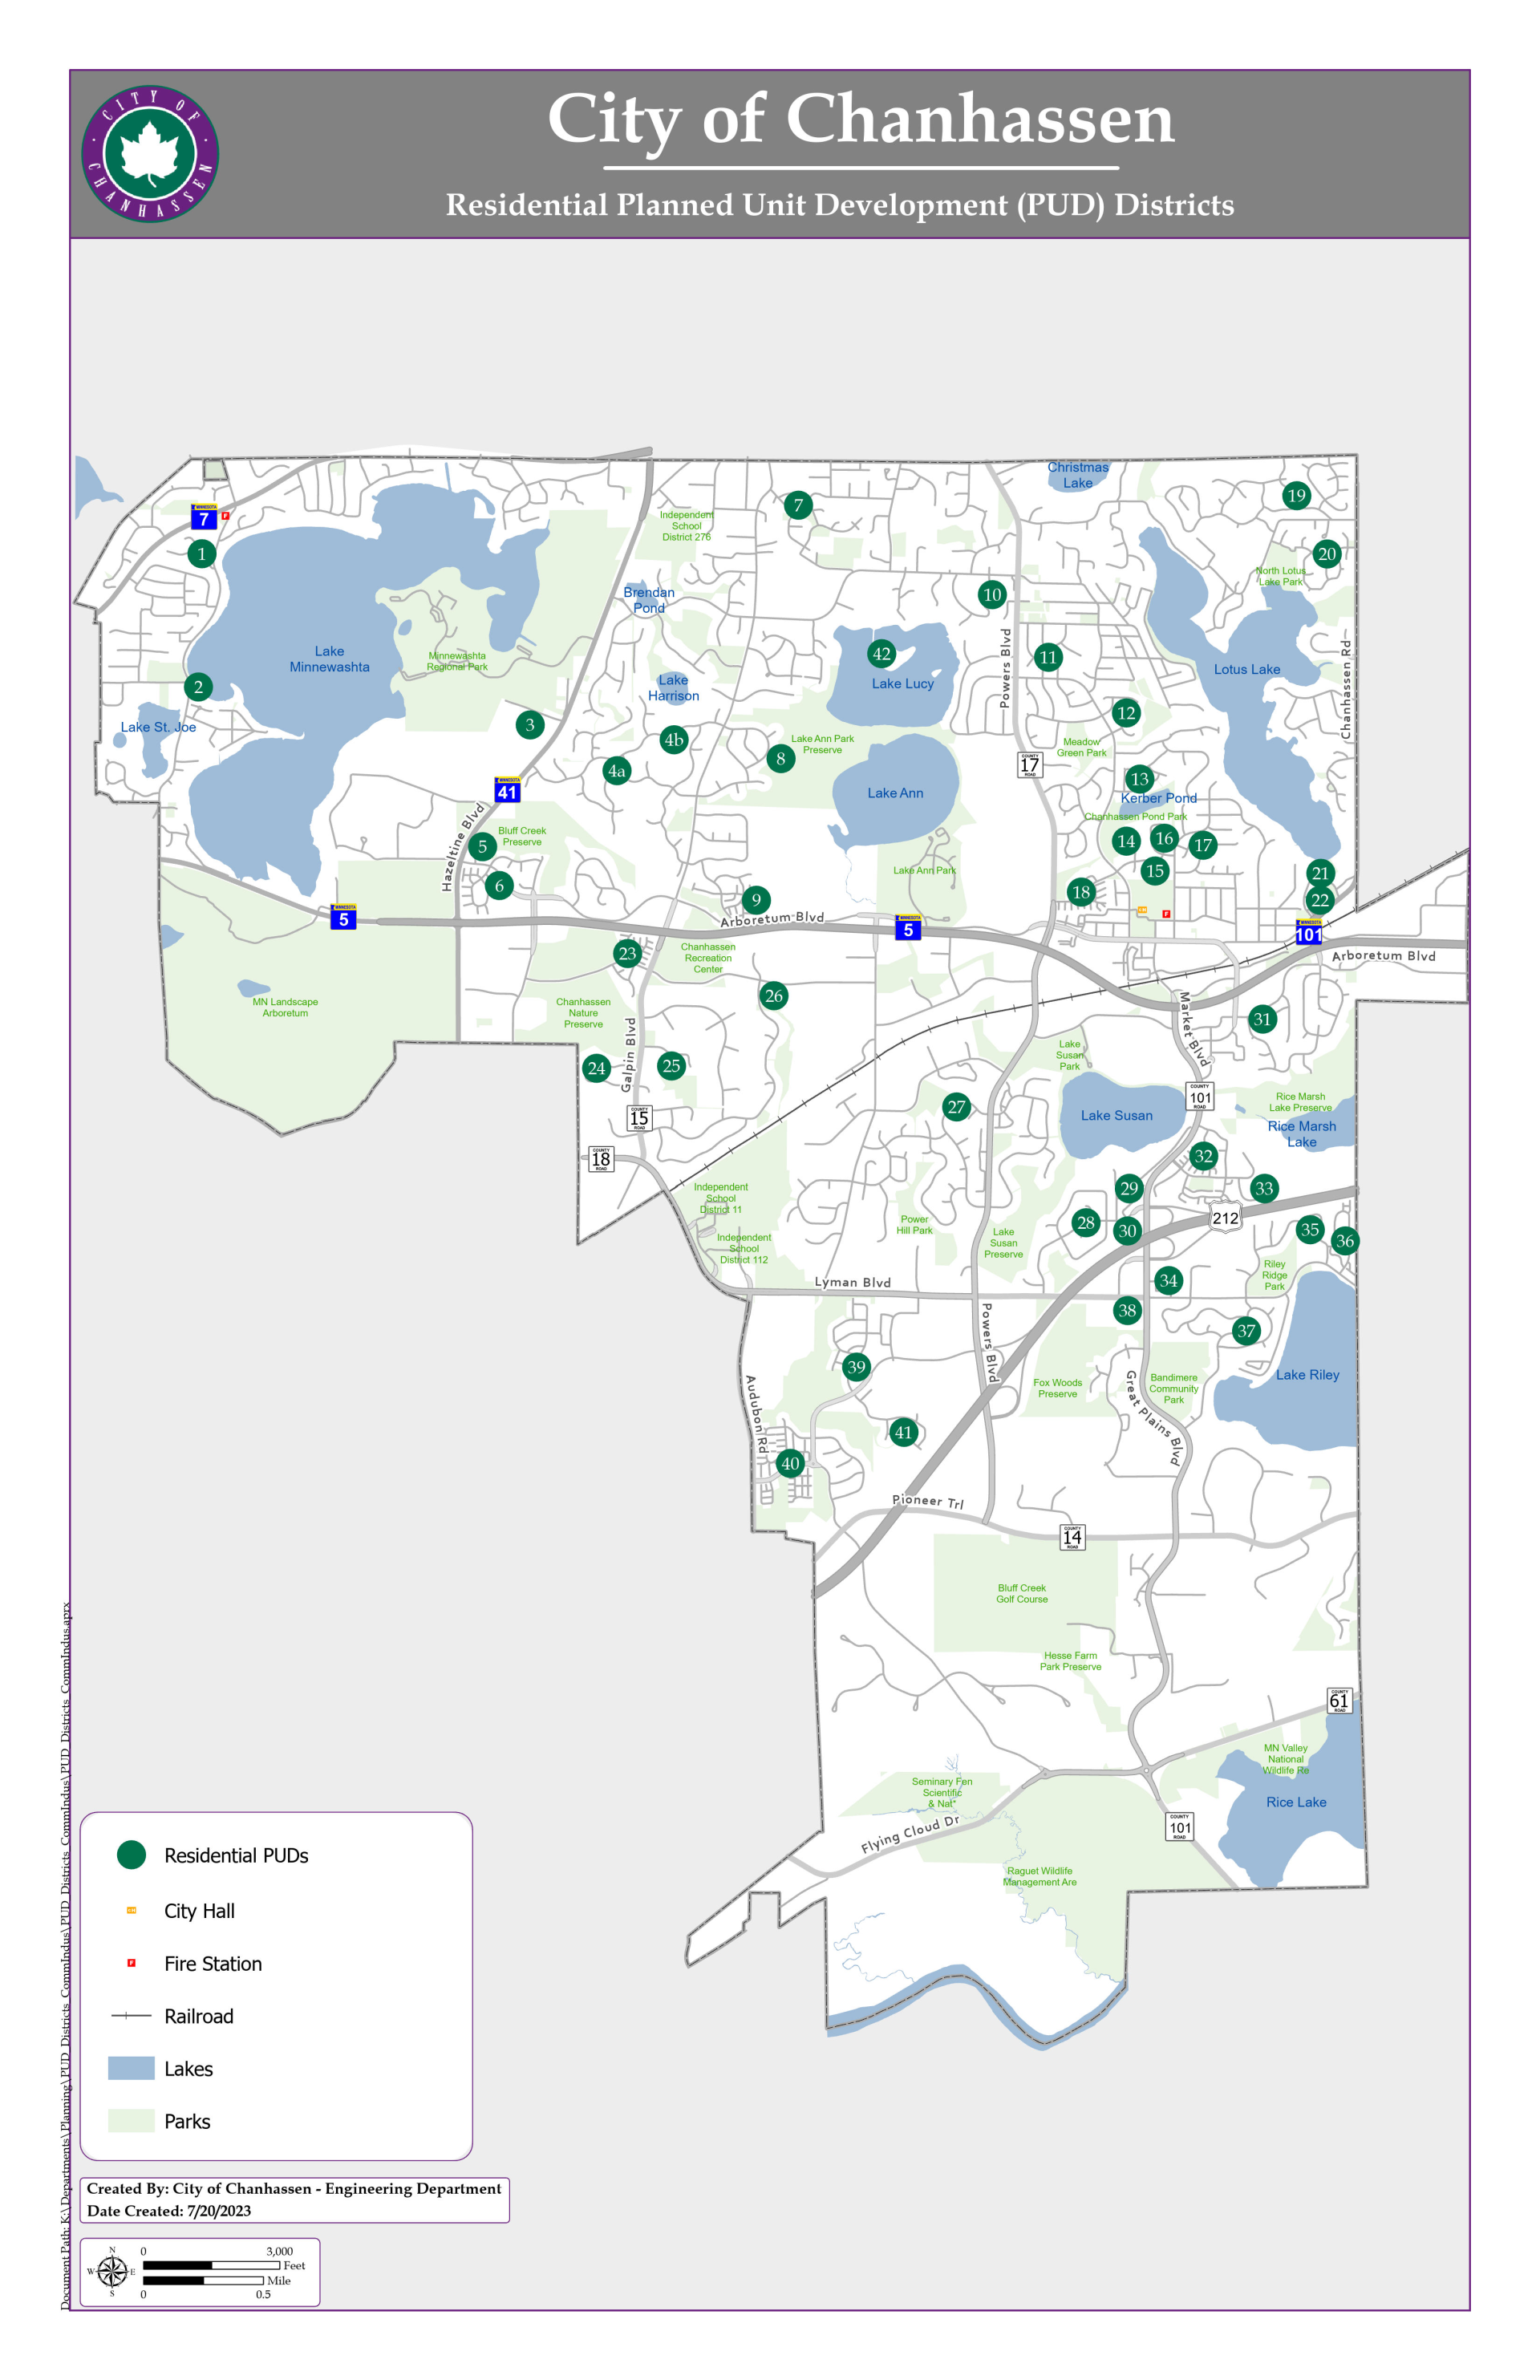Click the Hesse Farm Park Preserve label

[1070, 1661]
